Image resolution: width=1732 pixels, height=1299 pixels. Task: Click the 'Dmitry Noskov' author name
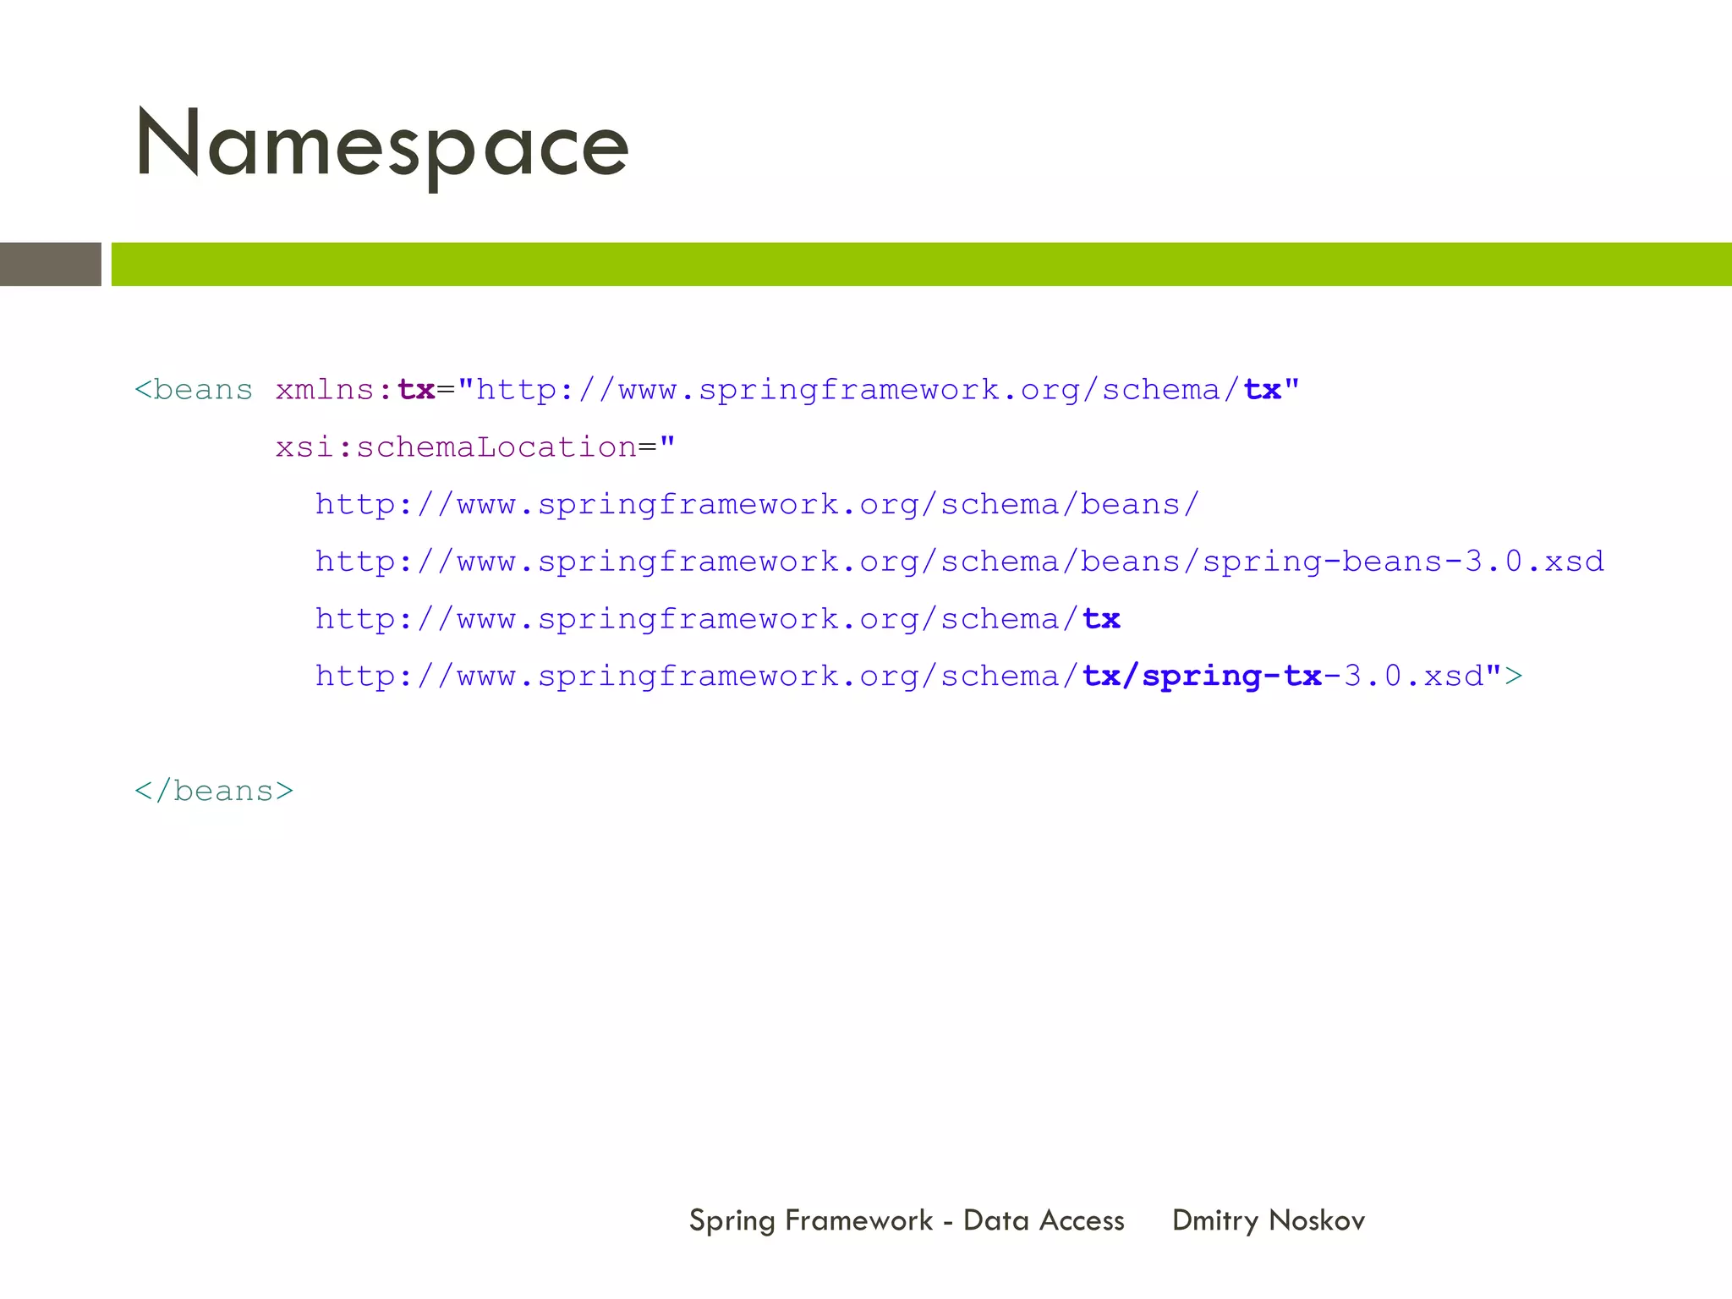point(1269,1220)
